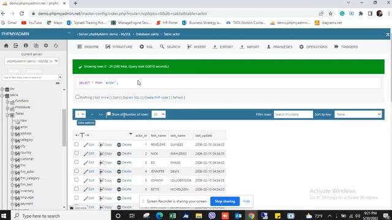Enable the Profiling checkbox
The width and height of the screenshot is (392, 220).
77,97
